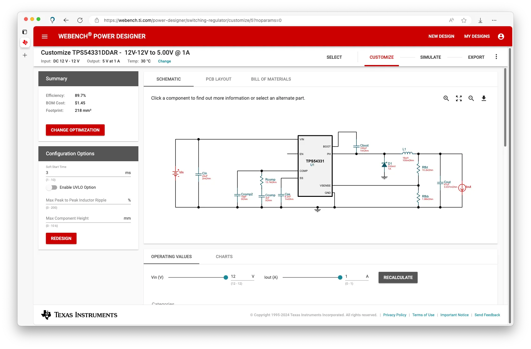Click the Change Optimization button
The width and height of the screenshot is (531, 349).
pyautogui.click(x=75, y=130)
